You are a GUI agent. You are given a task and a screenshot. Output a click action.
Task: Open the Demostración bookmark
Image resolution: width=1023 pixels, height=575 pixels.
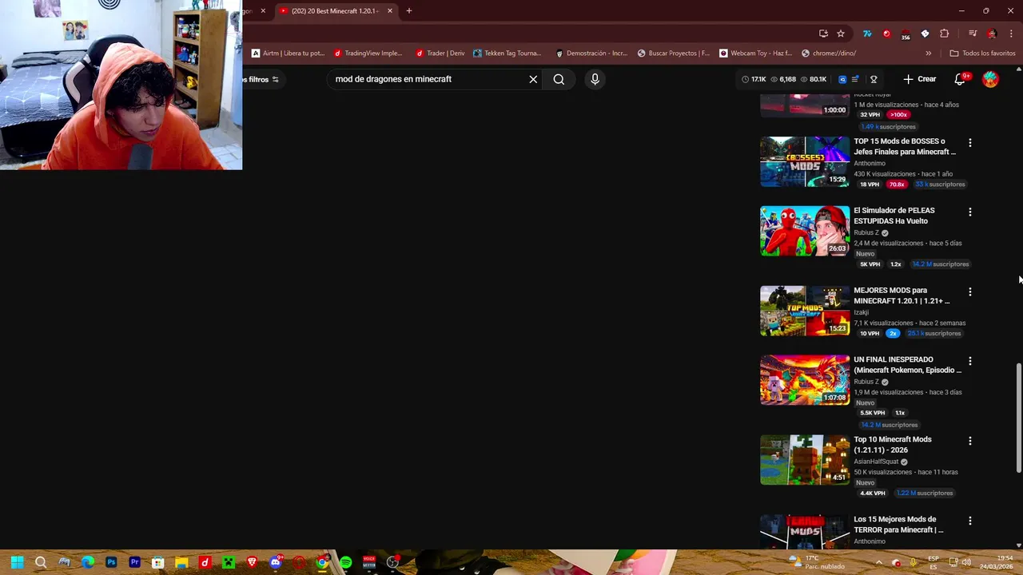click(591, 54)
